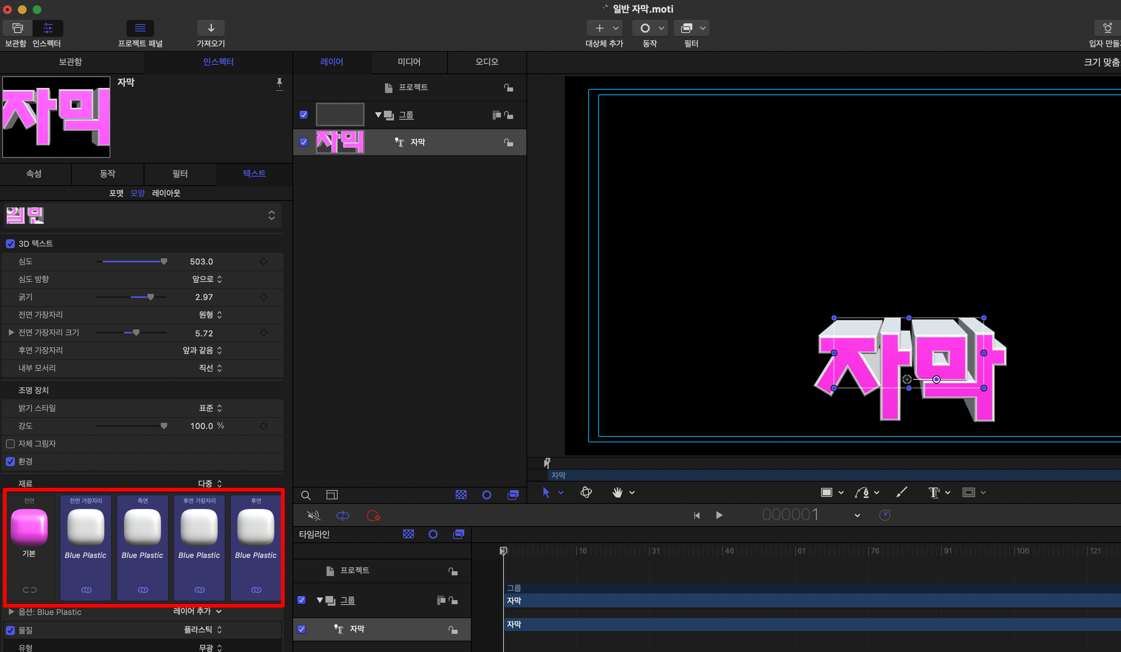Select the Bezier pen tool
The image size is (1121, 652).
pyautogui.click(x=861, y=492)
